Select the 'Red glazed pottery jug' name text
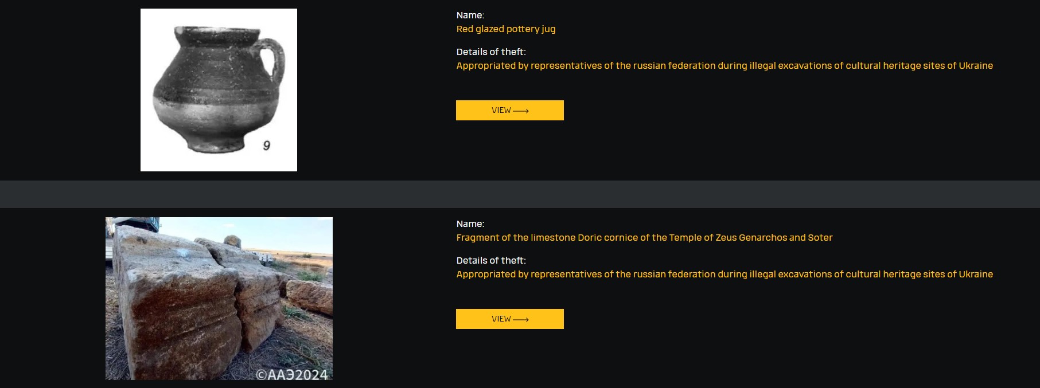The image size is (1040, 388). [x=506, y=29]
